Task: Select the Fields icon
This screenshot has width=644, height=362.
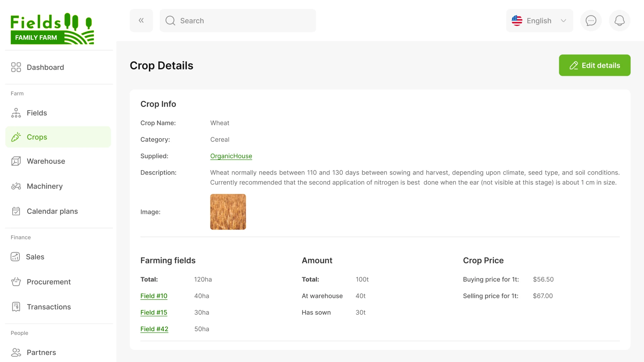Action: point(16,113)
